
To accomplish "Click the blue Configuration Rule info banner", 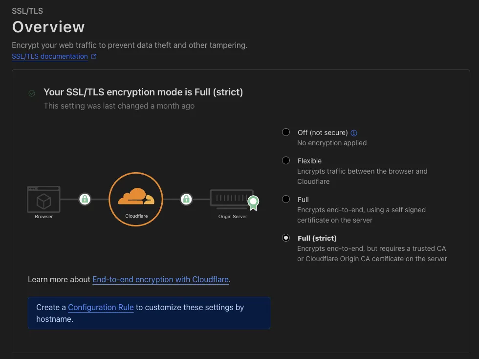I will (149, 313).
